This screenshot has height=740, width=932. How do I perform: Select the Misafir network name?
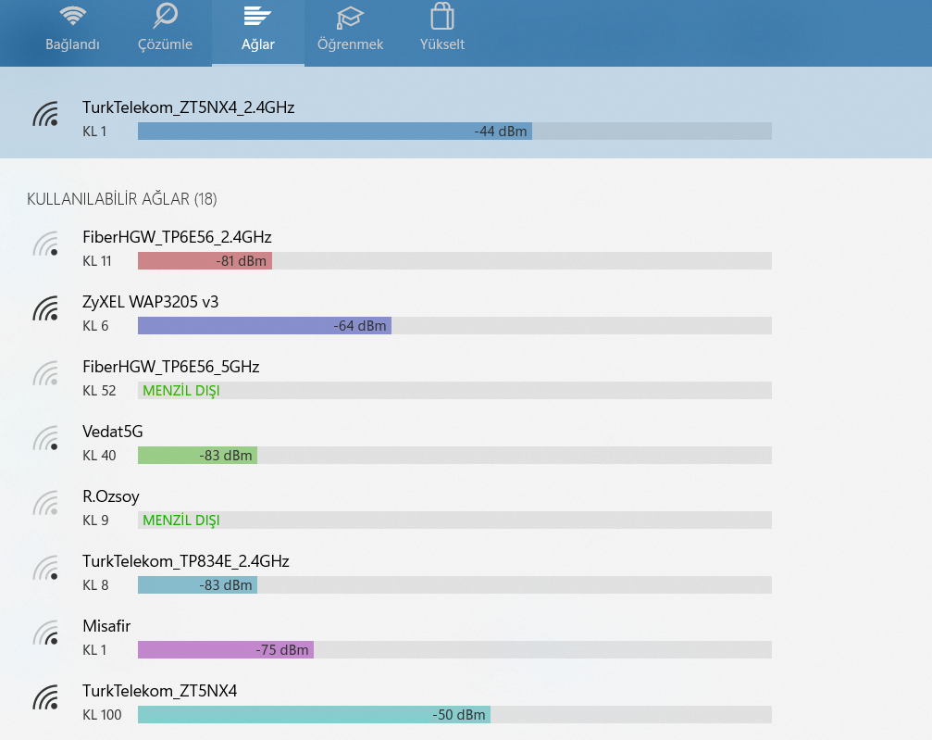tap(106, 626)
